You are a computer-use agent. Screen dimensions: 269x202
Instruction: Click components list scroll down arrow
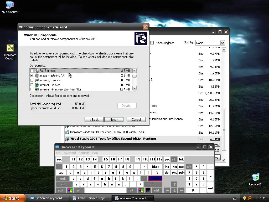[x=134, y=88]
